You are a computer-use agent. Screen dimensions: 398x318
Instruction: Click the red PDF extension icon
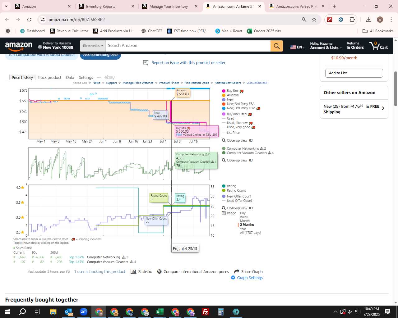coord(330,20)
